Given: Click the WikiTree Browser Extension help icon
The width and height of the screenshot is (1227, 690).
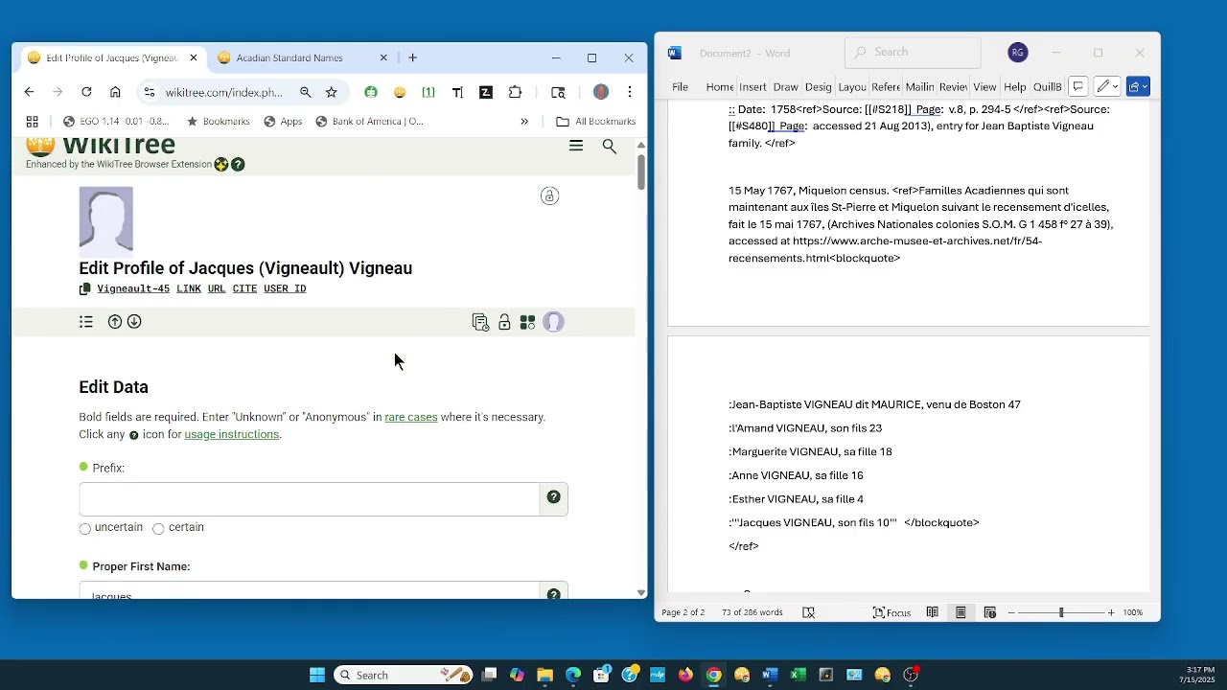Looking at the screenshot, I should [238, 165].
